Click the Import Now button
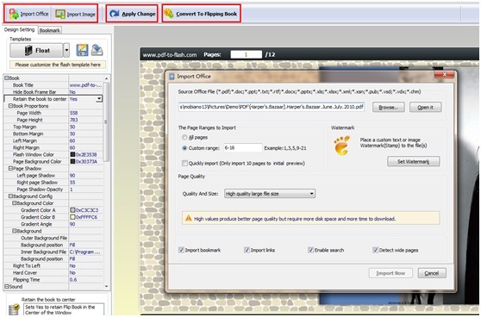 (390, 273)
